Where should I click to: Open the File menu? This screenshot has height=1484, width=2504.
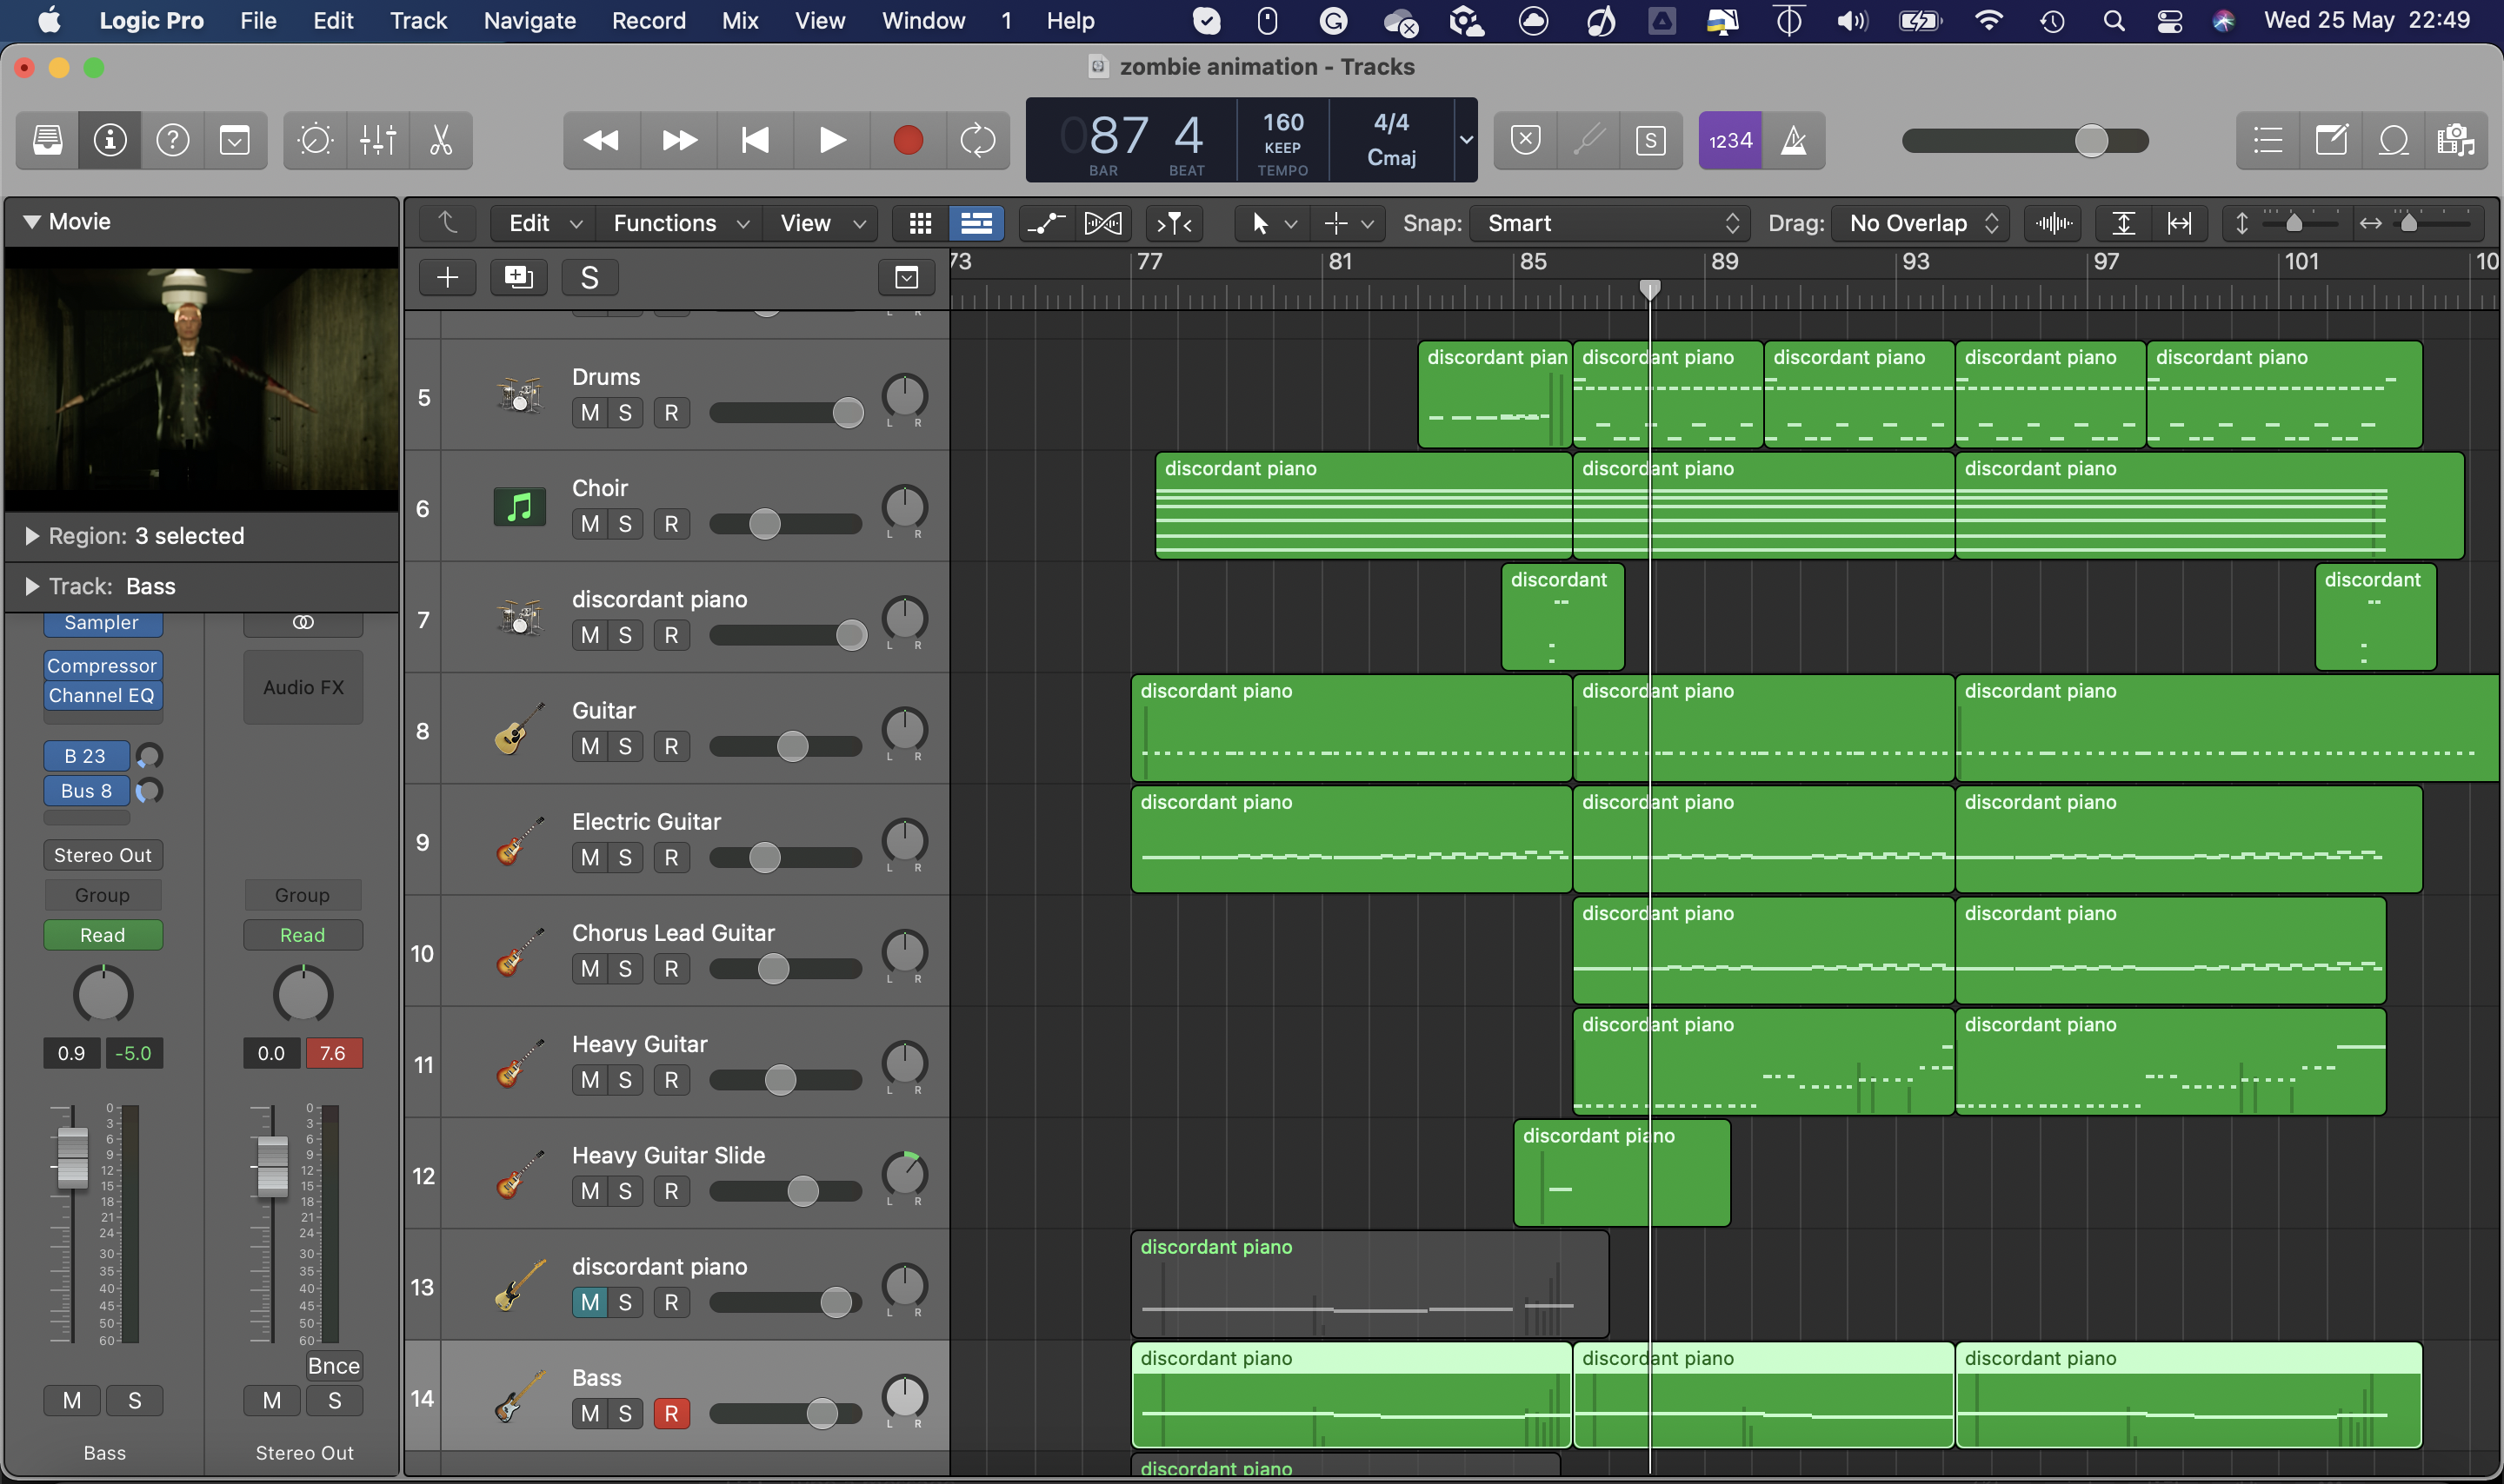point(258,20)
